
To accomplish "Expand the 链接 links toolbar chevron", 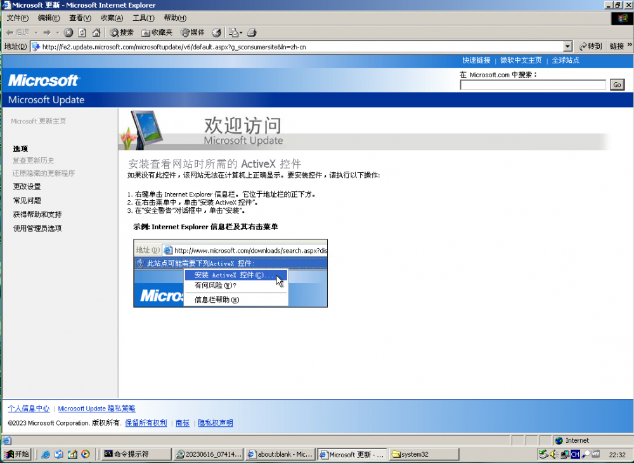I will 630,45.
